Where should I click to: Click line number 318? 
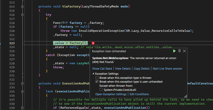(x=12, y=23)
